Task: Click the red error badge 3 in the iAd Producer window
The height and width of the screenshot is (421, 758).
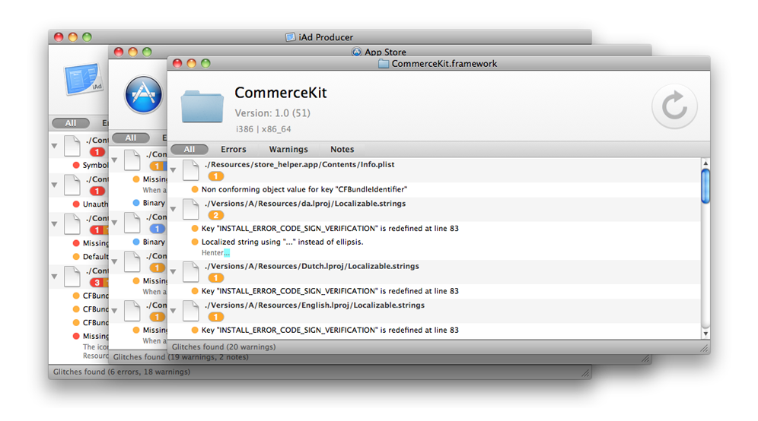Action: click(97, 283)
